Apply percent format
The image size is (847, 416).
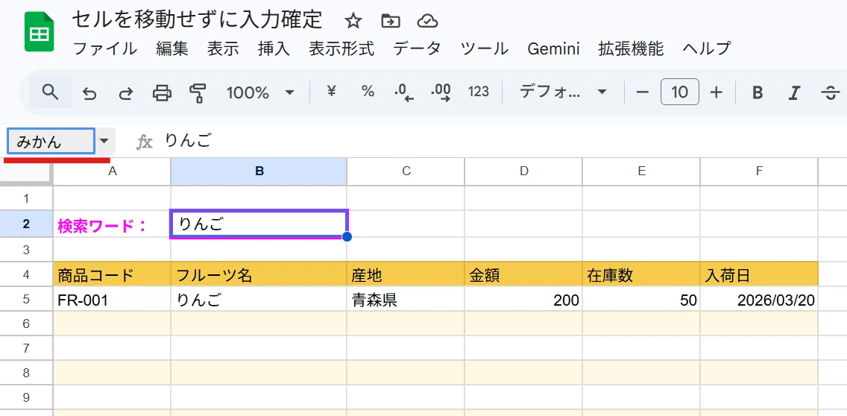(x=368, y=92)
